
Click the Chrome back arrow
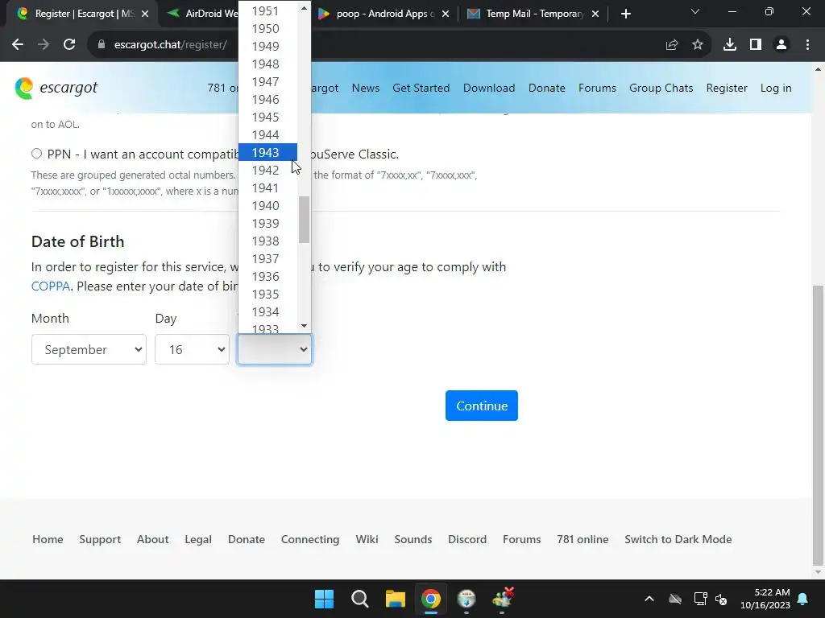coord(18,45)
